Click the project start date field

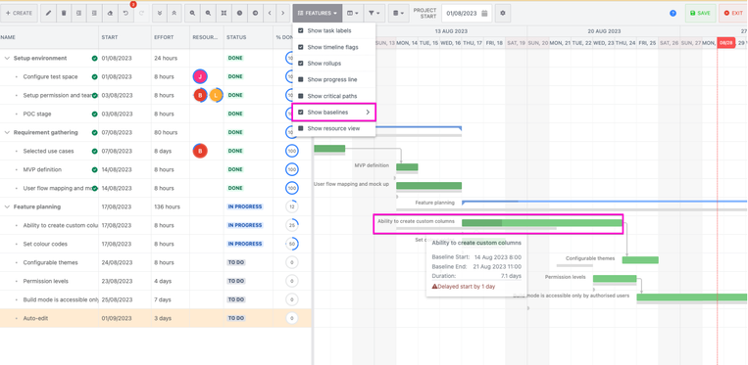coord(467,14)
